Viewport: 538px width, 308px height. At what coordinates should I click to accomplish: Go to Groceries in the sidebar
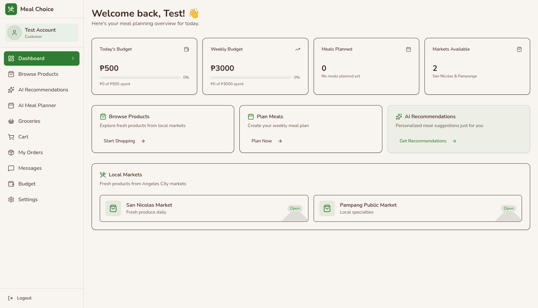click(29, 121)
